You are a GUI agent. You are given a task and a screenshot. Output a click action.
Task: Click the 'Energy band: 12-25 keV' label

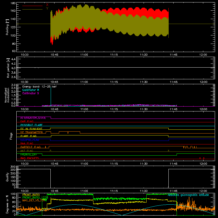(x=40, y=87)
